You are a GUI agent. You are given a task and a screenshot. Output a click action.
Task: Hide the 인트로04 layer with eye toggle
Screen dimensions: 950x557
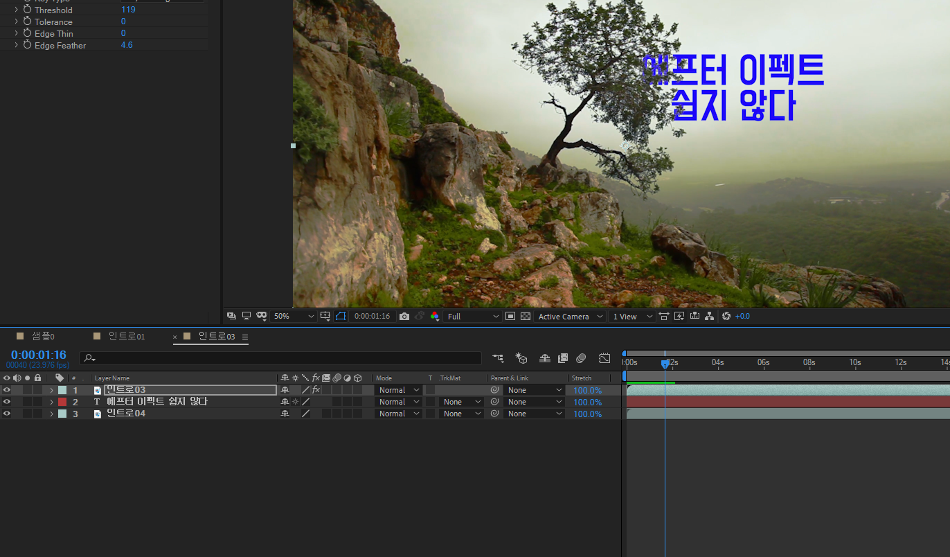[7, 414]
